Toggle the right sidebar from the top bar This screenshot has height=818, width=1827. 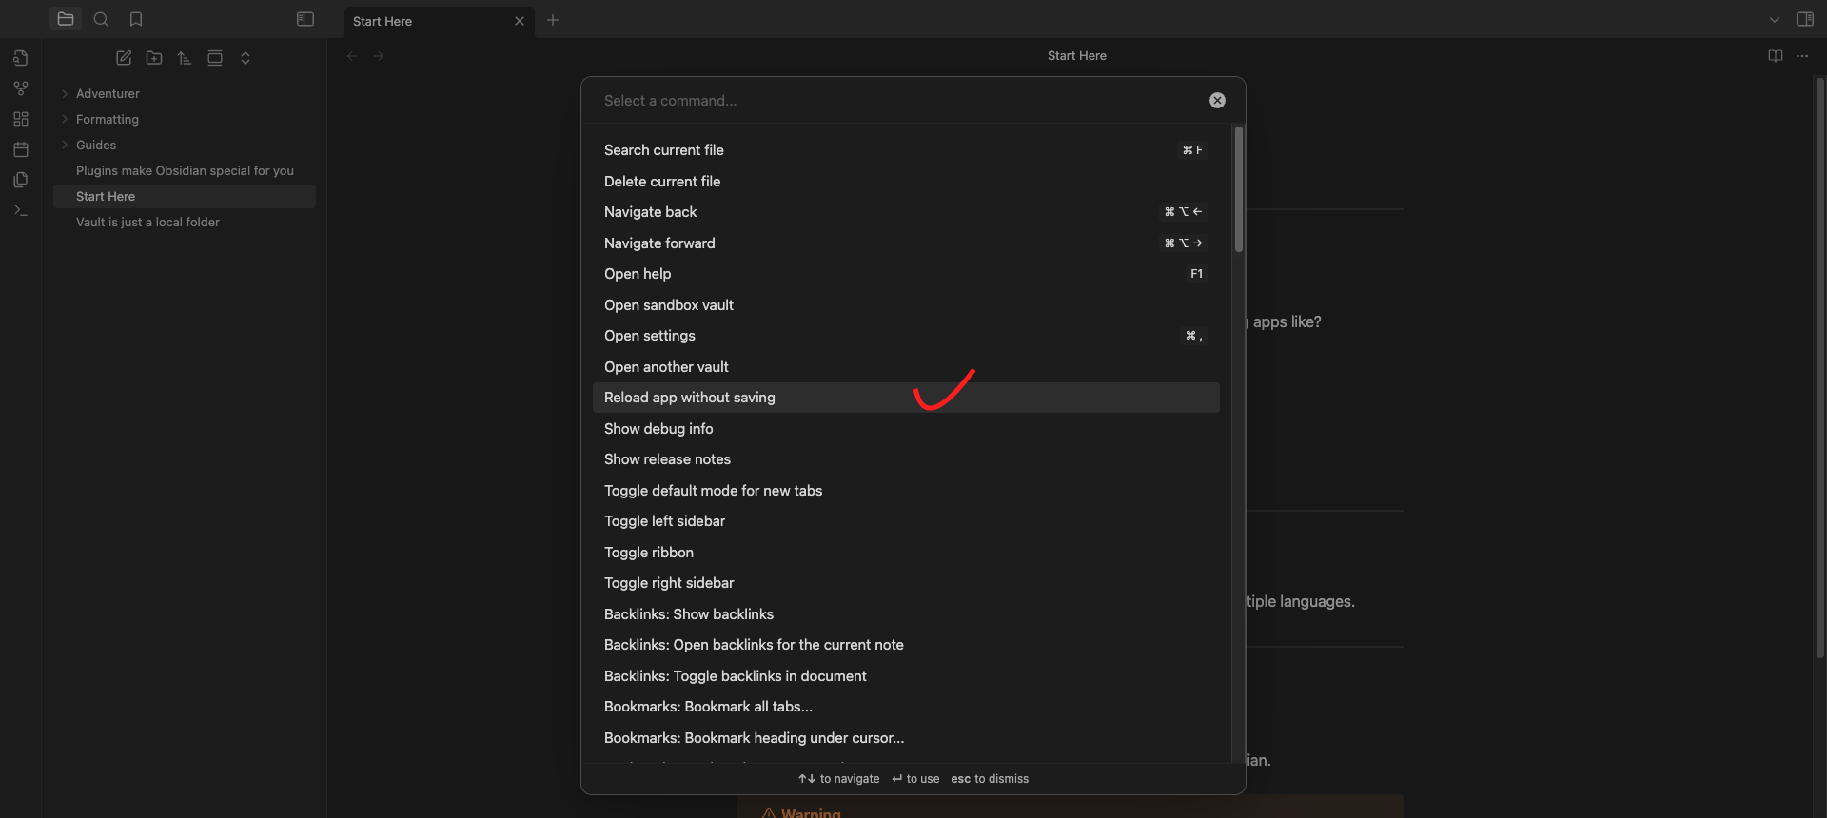pos(1805,19)
